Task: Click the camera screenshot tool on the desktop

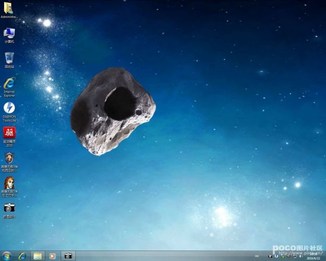Action: (x=9, y=208)
